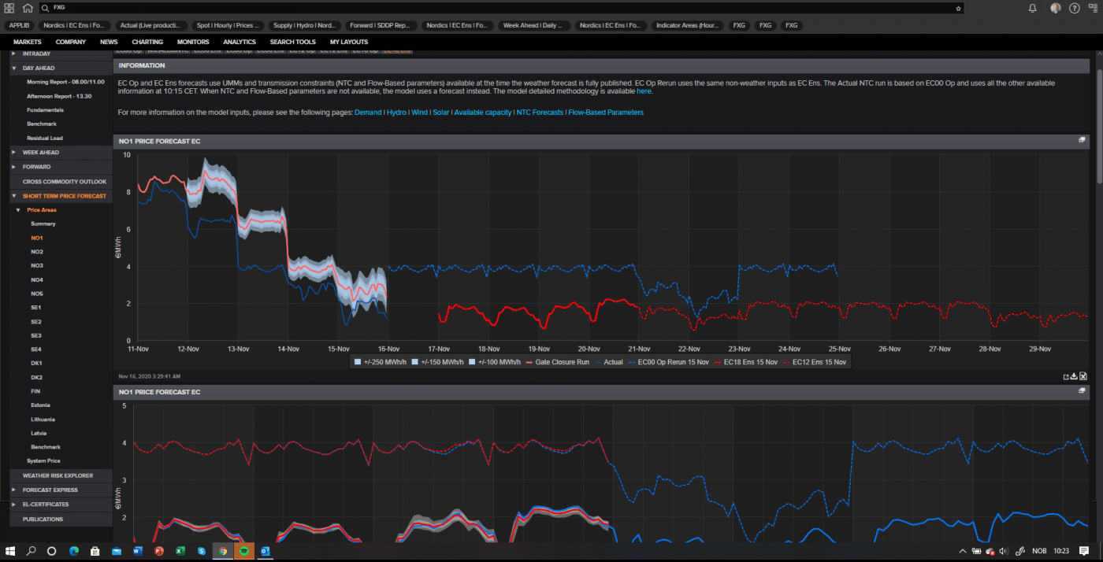Open Microsoft Store from the taskbar

[95, 551]
